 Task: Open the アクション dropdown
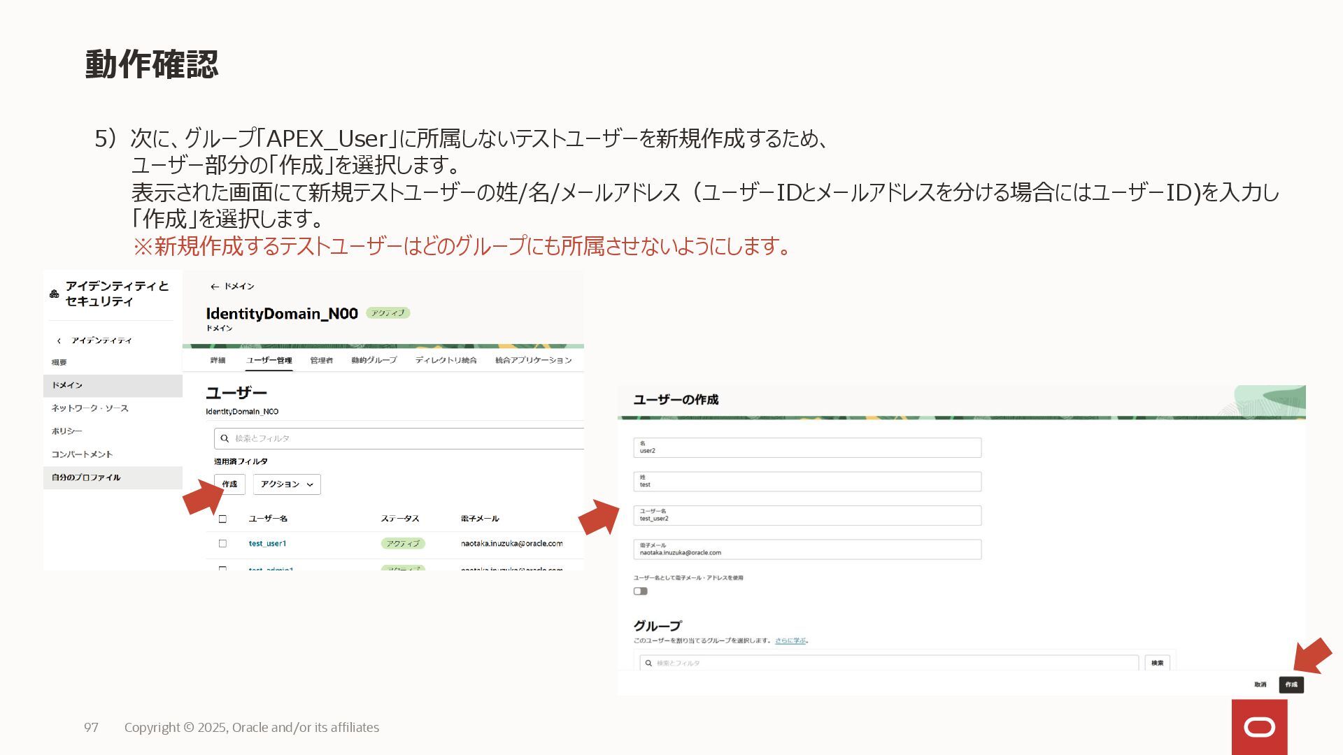click(x=287, y=484)
